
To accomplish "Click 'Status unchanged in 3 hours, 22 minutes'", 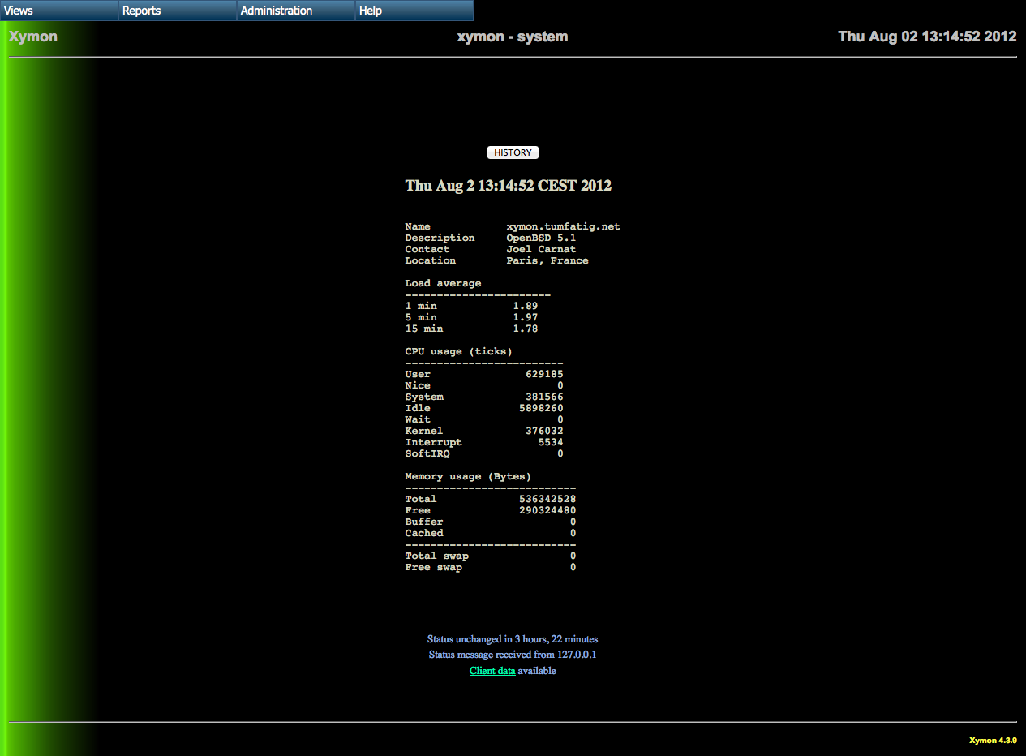I will point(513,639).
